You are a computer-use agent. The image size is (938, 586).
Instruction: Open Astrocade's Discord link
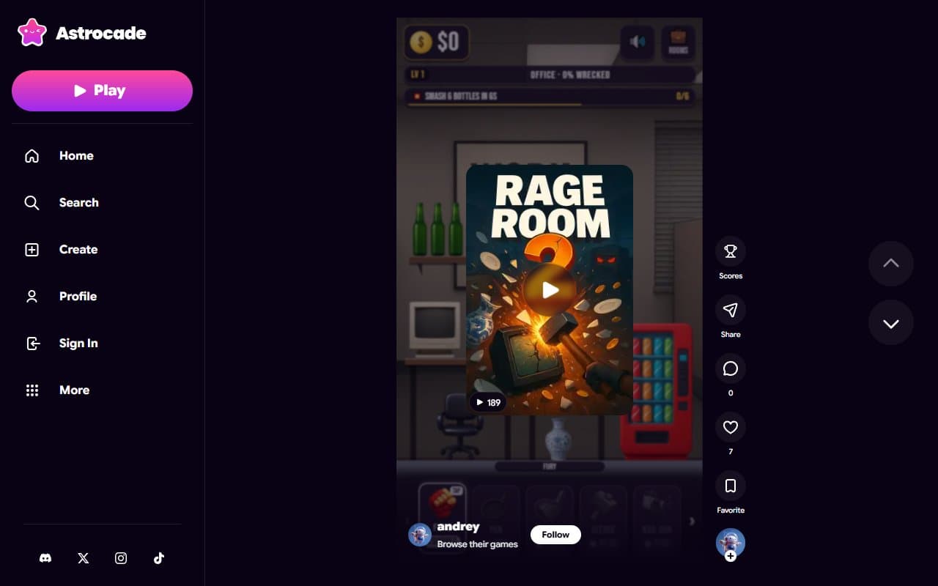(45, 558)
